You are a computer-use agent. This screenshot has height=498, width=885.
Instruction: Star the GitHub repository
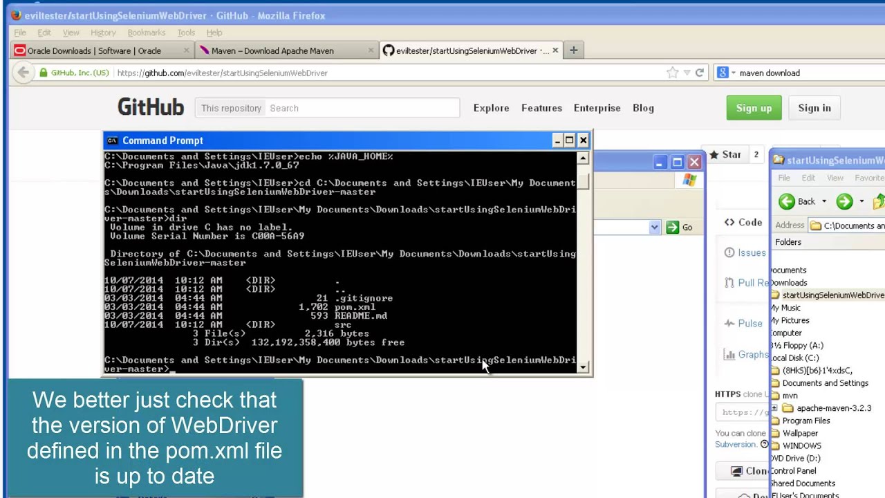[x=726, y=155]
